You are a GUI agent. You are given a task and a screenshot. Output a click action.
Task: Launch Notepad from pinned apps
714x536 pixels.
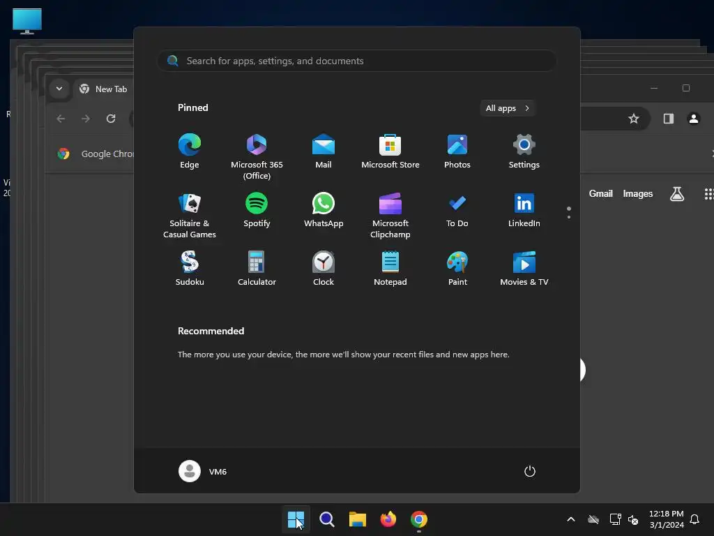pyautogui.click(x=390, y=269)
